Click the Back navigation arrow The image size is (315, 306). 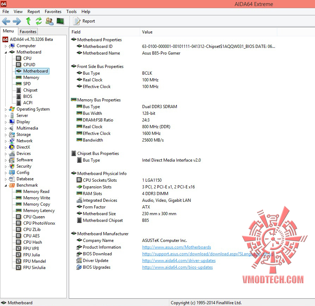[x=6, y=21]
